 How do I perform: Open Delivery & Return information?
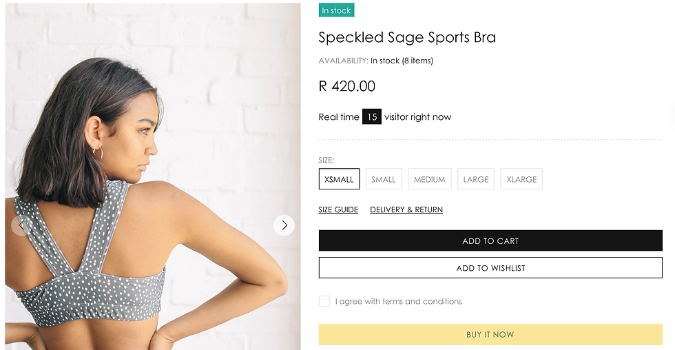(406, 209)
